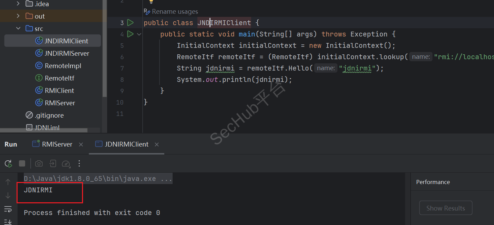Viewport: 494px width, 225px height.
Task: Open RemoteImpl in the project tree
Action: (63, 66)
